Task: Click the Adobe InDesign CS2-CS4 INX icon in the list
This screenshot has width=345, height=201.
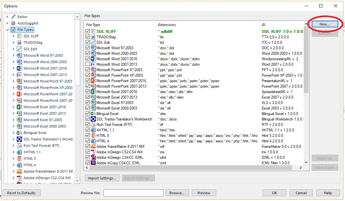Action: (93, 152)
